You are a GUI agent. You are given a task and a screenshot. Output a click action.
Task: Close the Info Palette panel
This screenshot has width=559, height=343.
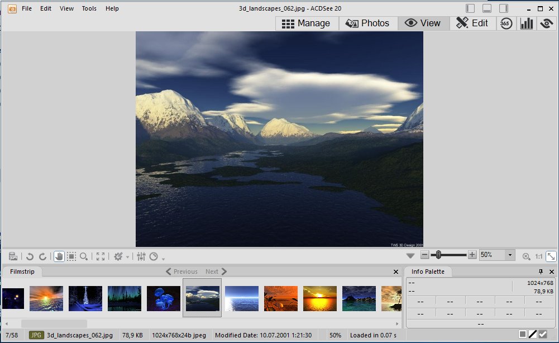552,271
